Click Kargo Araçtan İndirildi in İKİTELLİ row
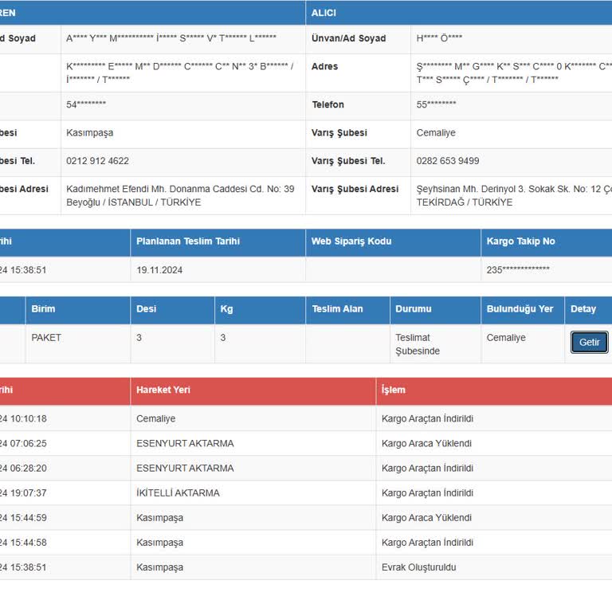Image resolution: width=612 pixels, height=612 pixels. (427, 493)
